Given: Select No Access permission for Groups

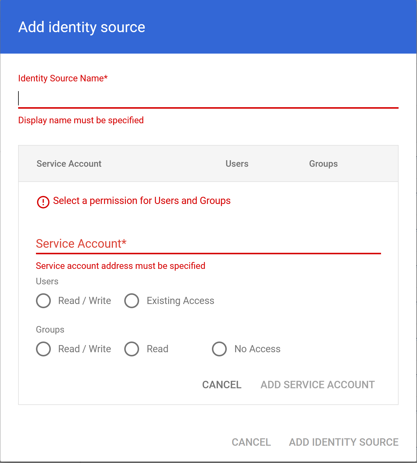Looking at the screenshot, I should (x=219, y=349).
